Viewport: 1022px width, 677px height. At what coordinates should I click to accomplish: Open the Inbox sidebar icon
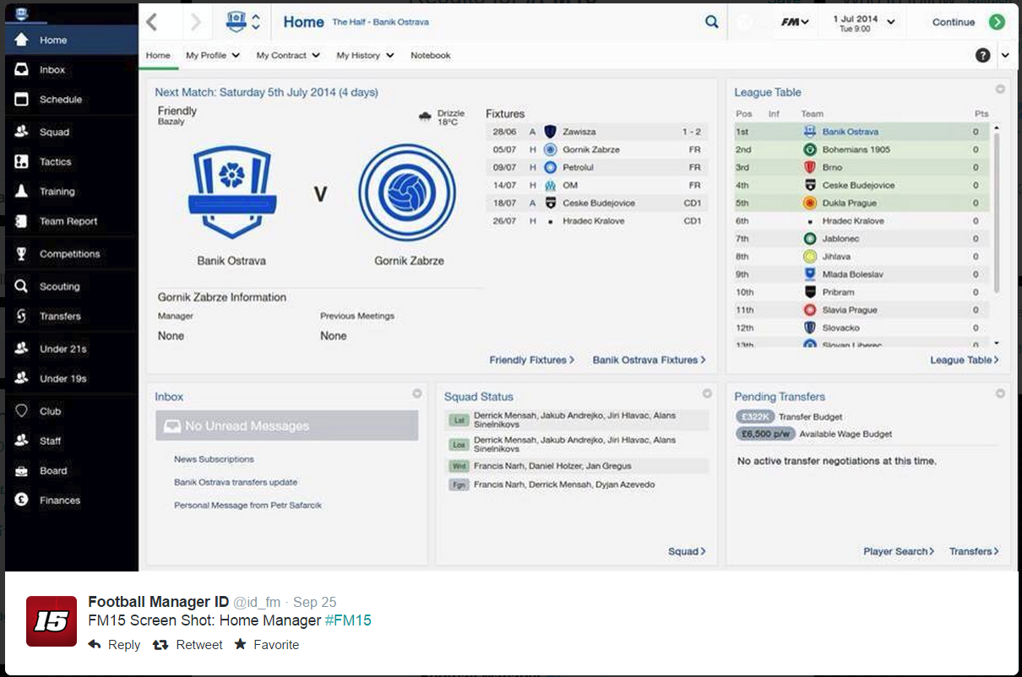[x=22, y=70]
